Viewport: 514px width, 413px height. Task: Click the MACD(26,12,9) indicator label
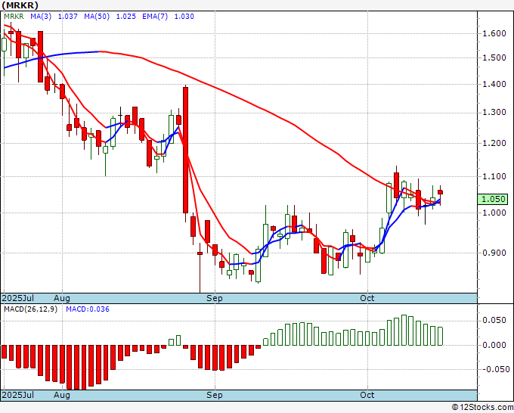pos(30,309)
